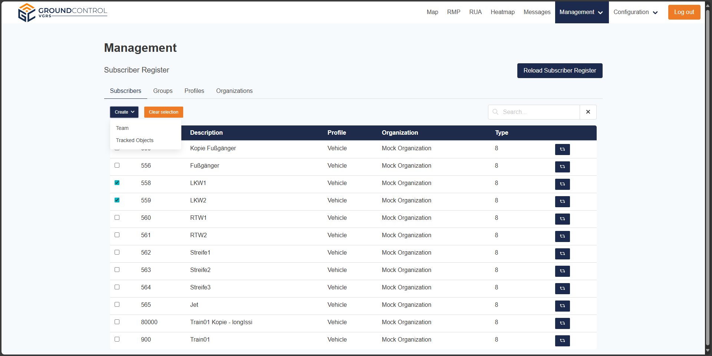Uncheck the checkbox for subscriber 559
The image size is (712, 356).
coord(117,200)
